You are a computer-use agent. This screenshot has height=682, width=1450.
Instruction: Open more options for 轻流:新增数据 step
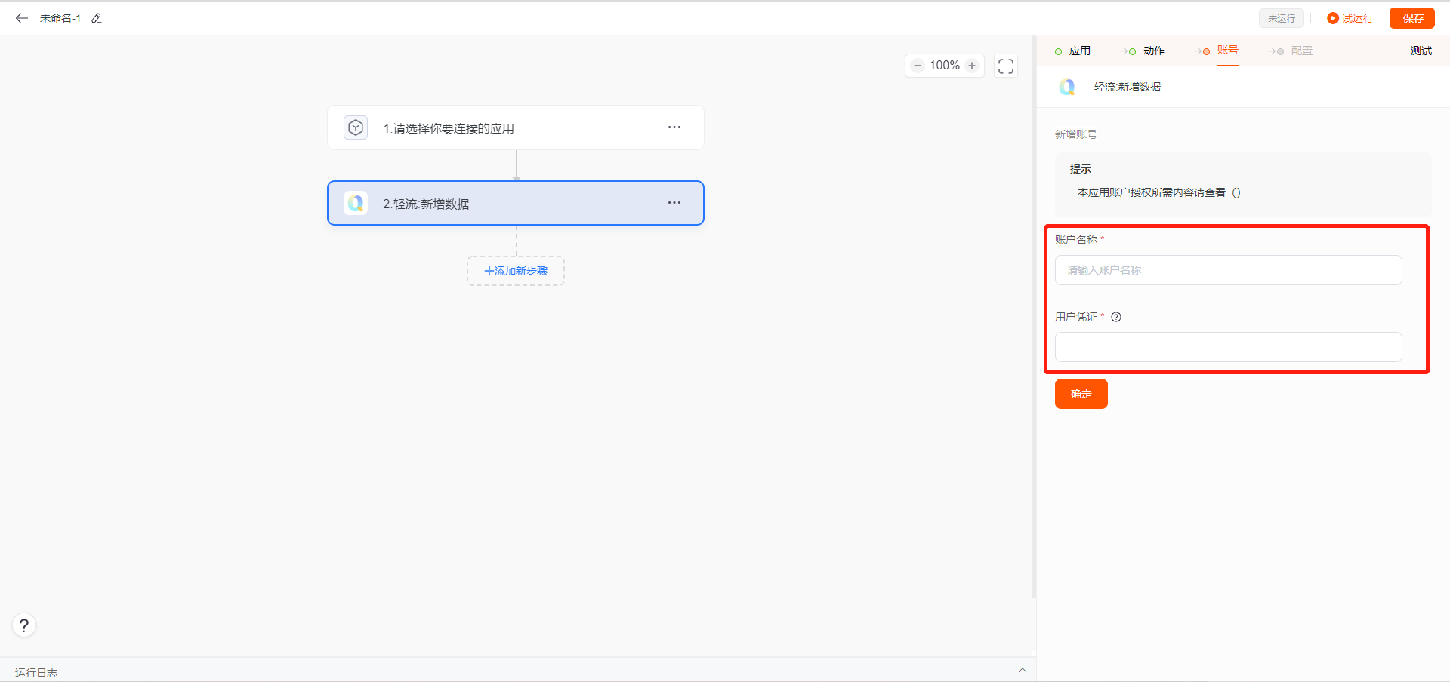(x=674, y=203)
